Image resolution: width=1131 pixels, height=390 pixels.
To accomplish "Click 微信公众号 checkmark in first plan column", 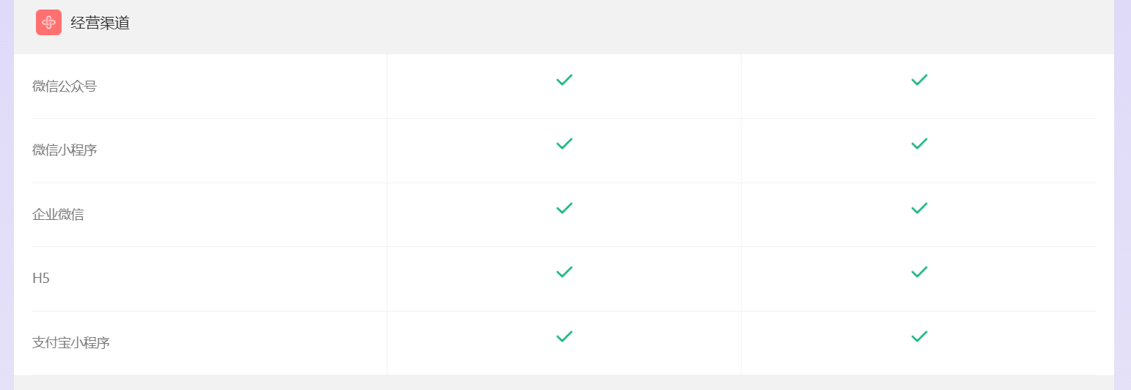I will click(x=564, y=80).
